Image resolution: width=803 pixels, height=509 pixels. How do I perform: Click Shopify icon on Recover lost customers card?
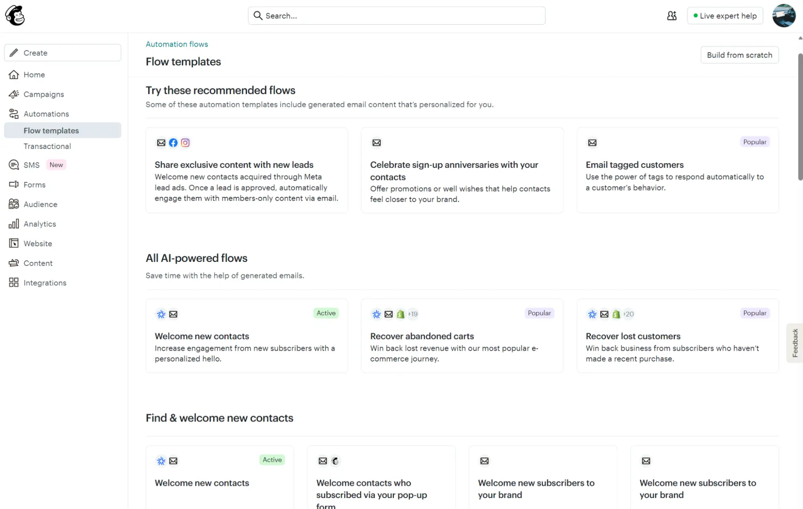[616, 314]
